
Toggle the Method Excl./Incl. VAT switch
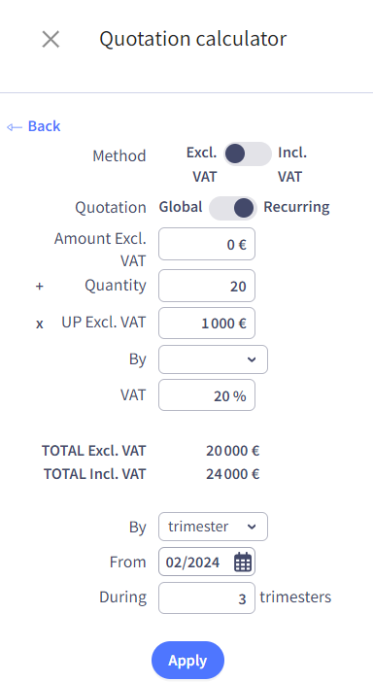tap(248, 153)
